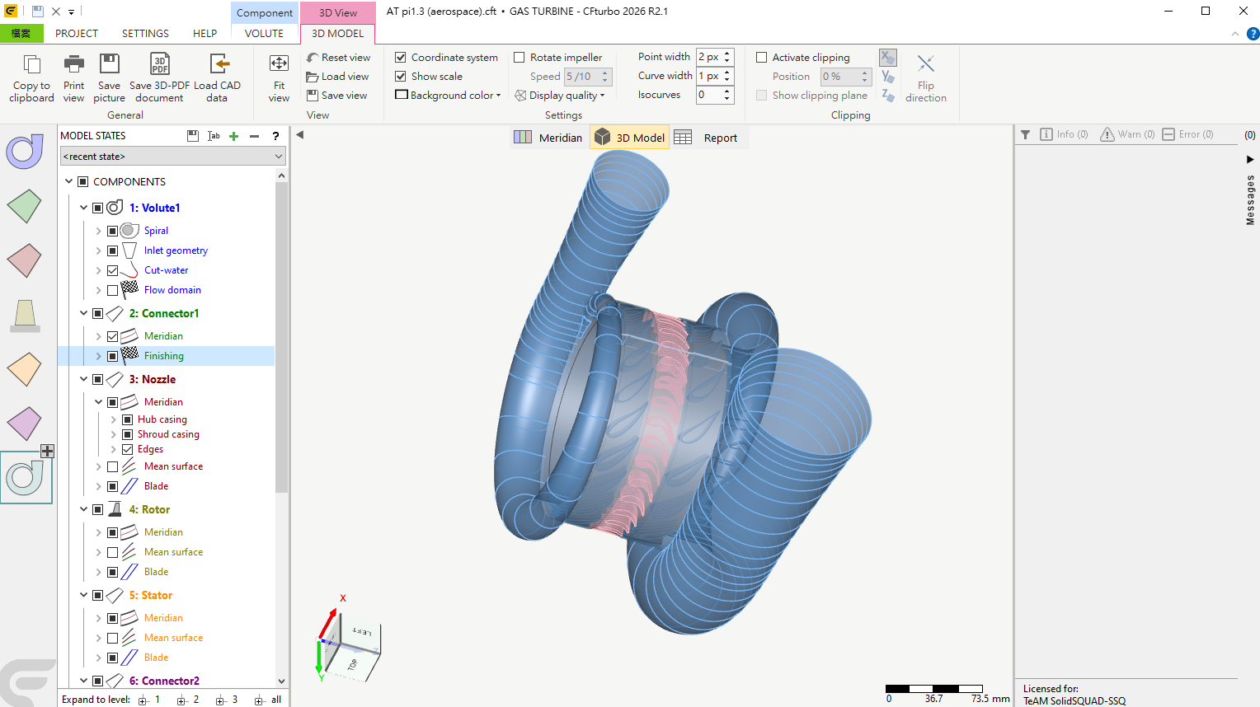Click the Save picture icon
The image size is (1260, 707).
[110, 64]
